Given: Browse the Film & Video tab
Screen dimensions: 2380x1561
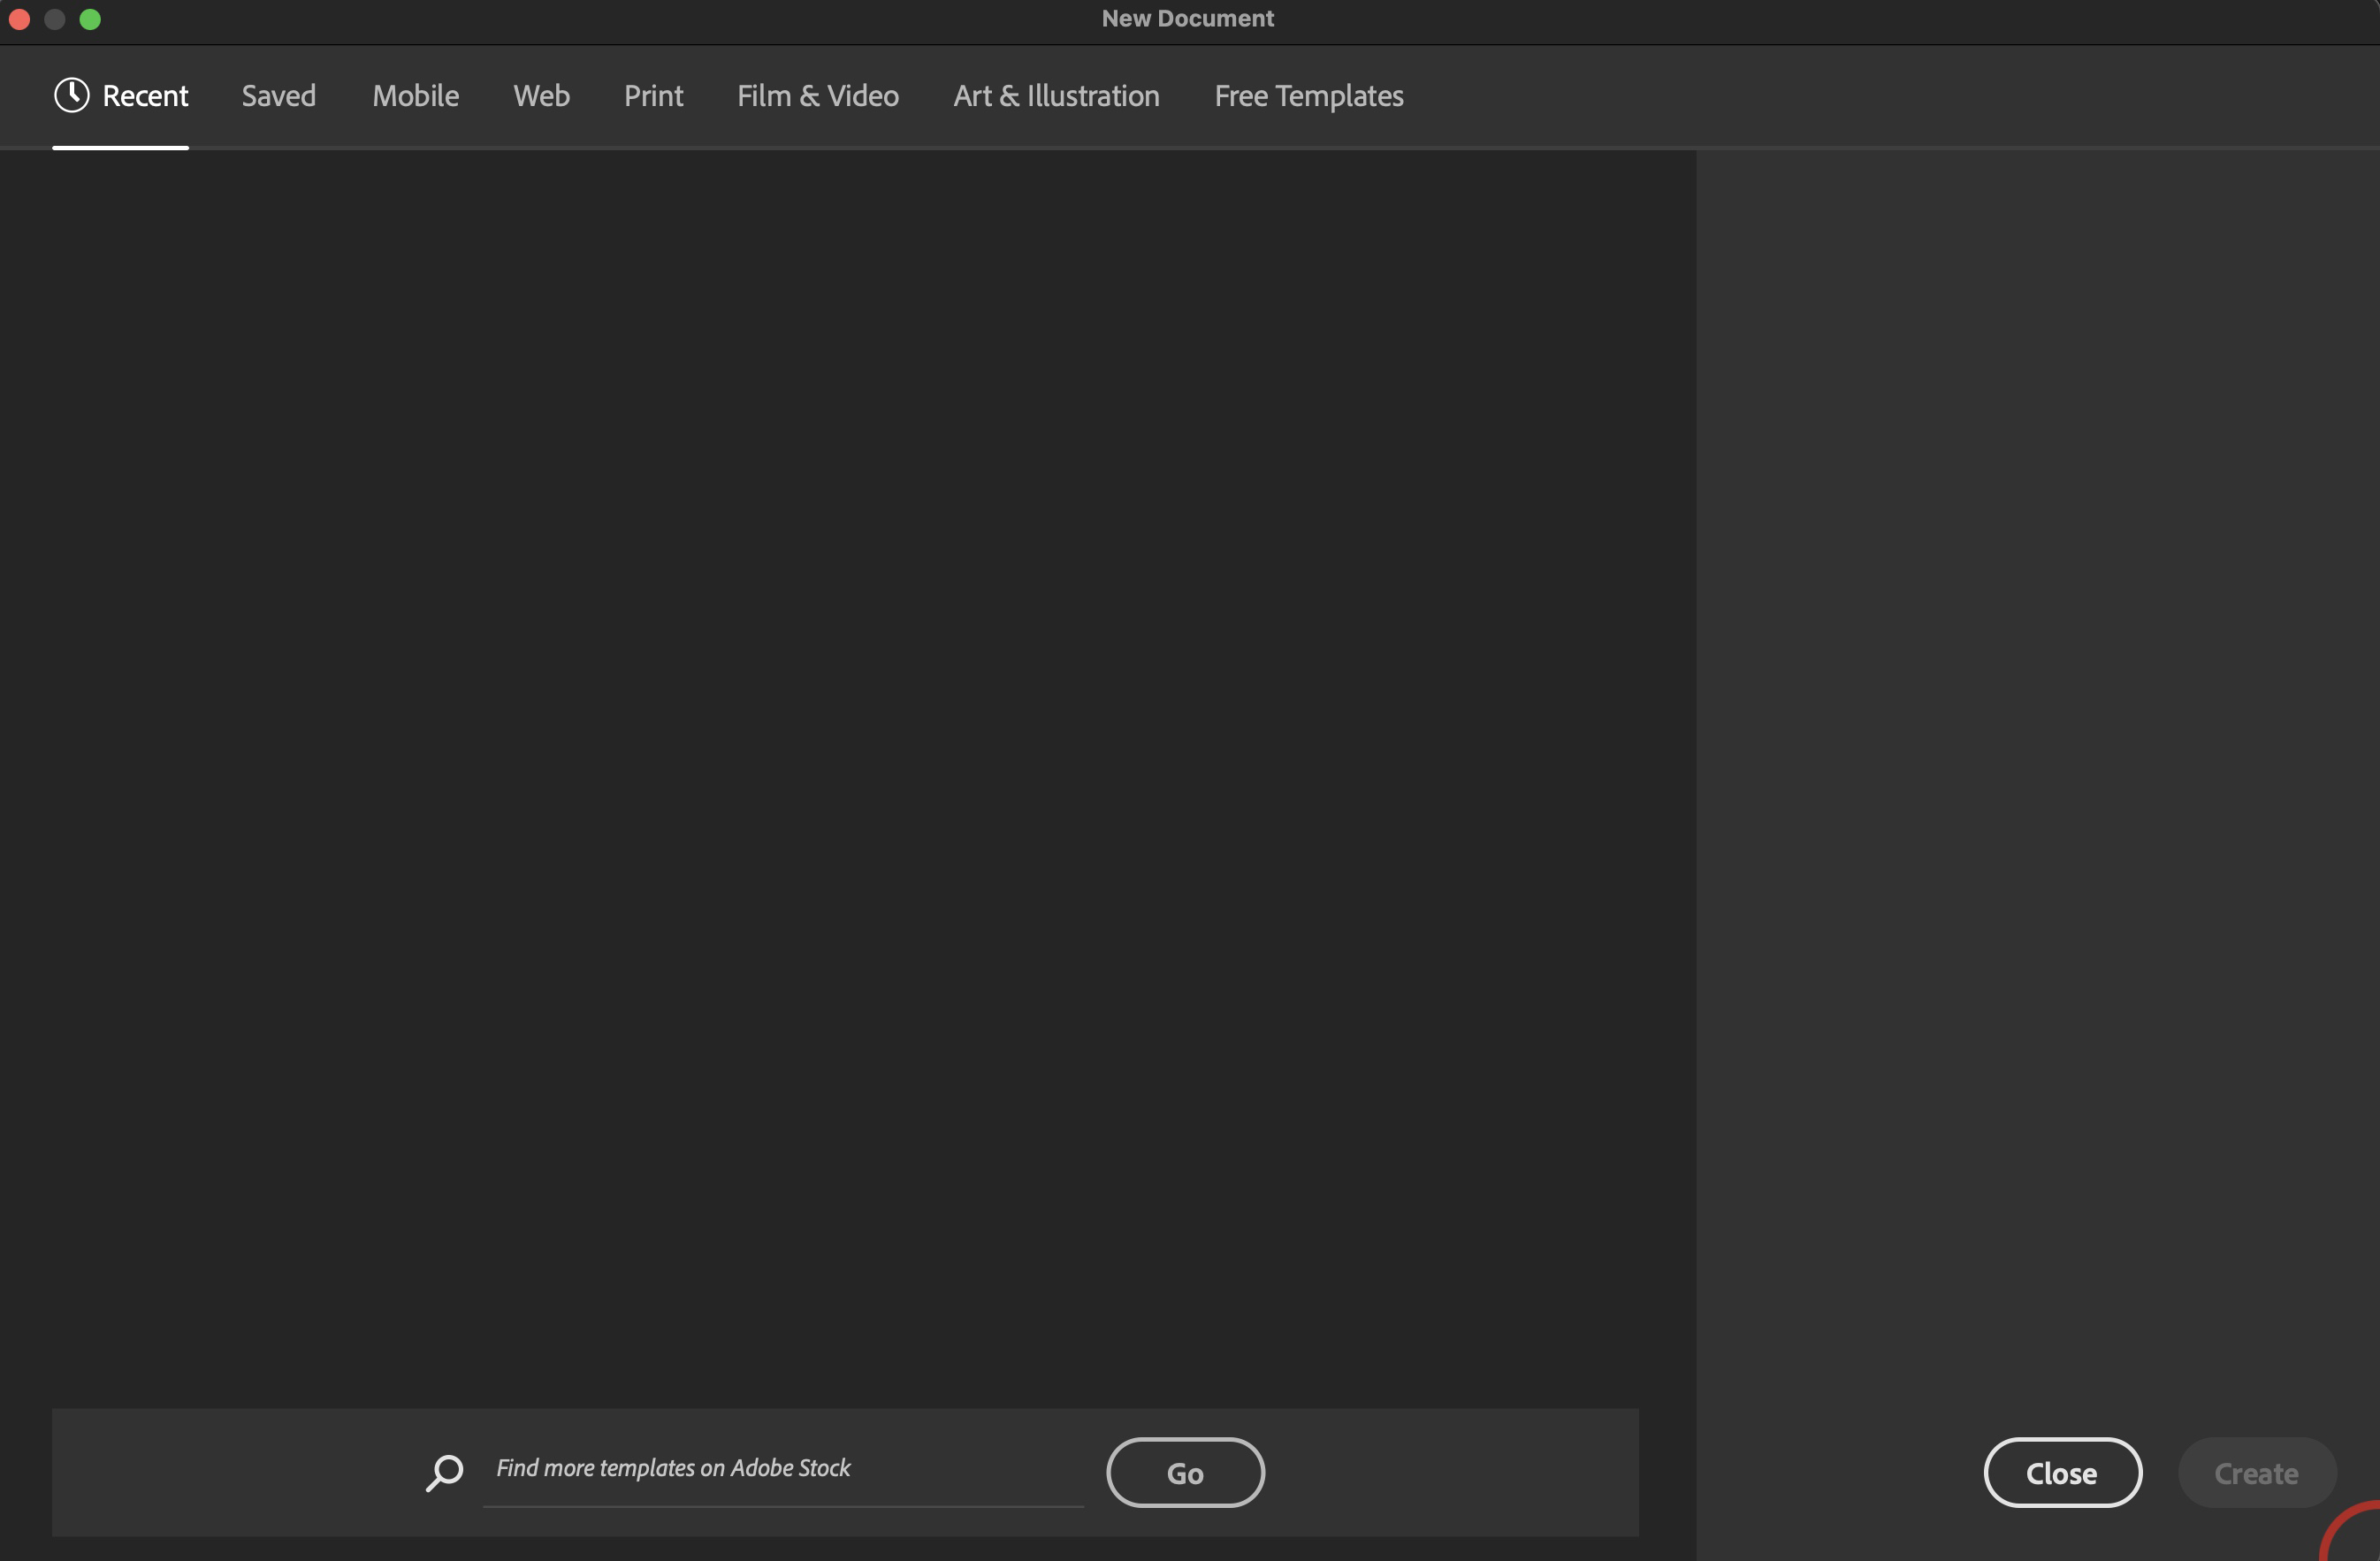Looking at the screenshot, I should 817,96.
